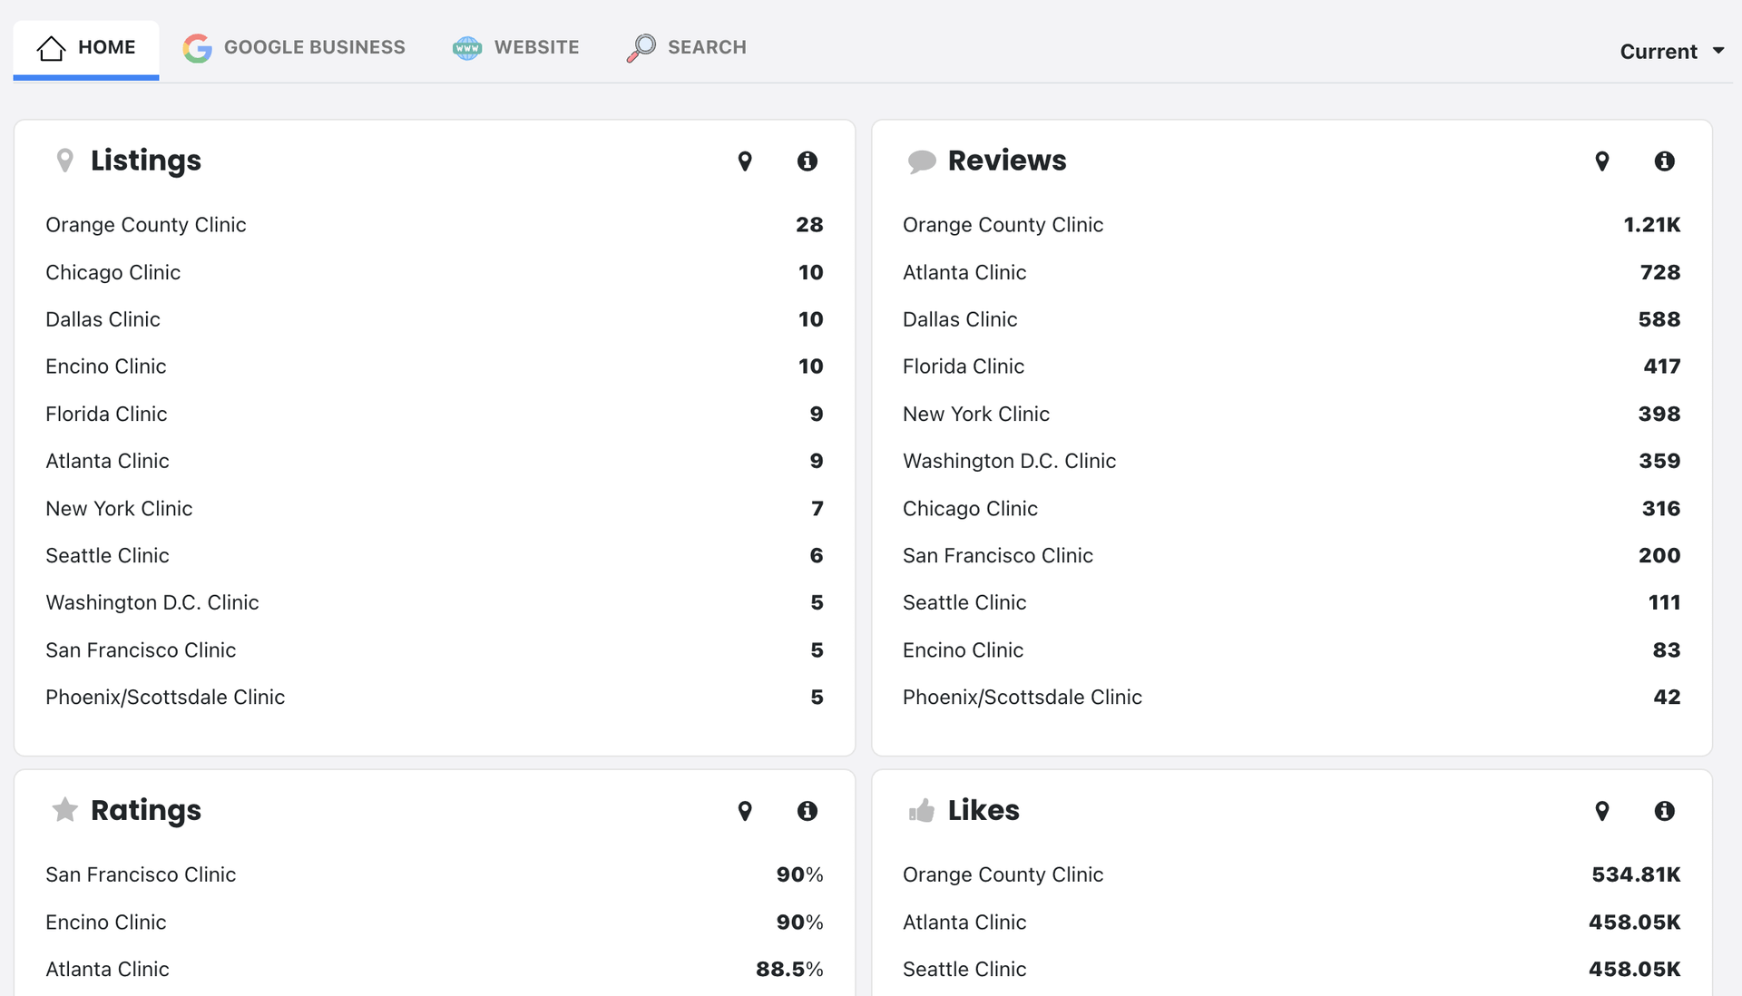Select the Website navigation tab
The image size is (1742, 996).
(x=514, y=46)
